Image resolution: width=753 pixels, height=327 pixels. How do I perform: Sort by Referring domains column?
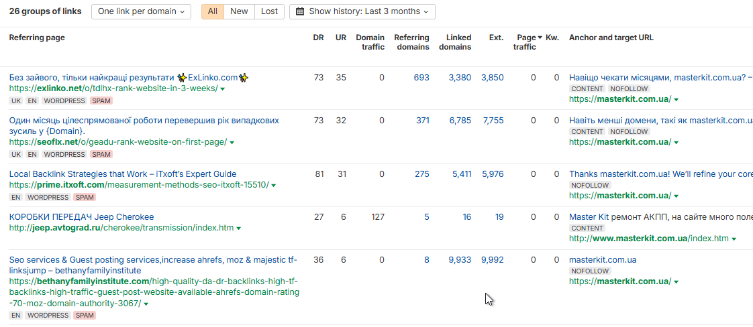click(411, 42)
